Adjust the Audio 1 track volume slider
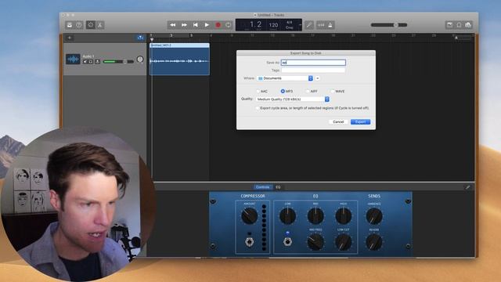This screenshot has height=282, width=501. click(118, 61)
